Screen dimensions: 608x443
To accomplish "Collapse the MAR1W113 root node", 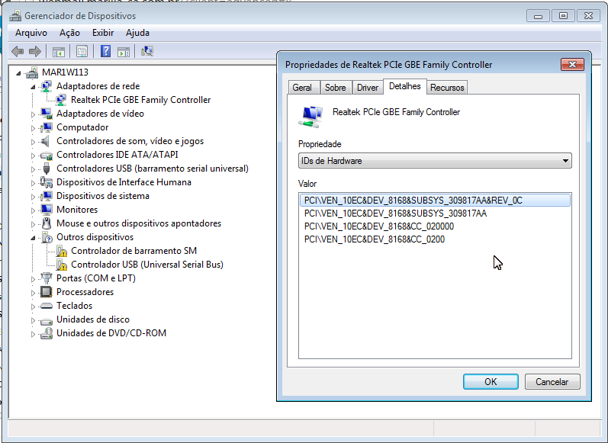I will 18,73.
